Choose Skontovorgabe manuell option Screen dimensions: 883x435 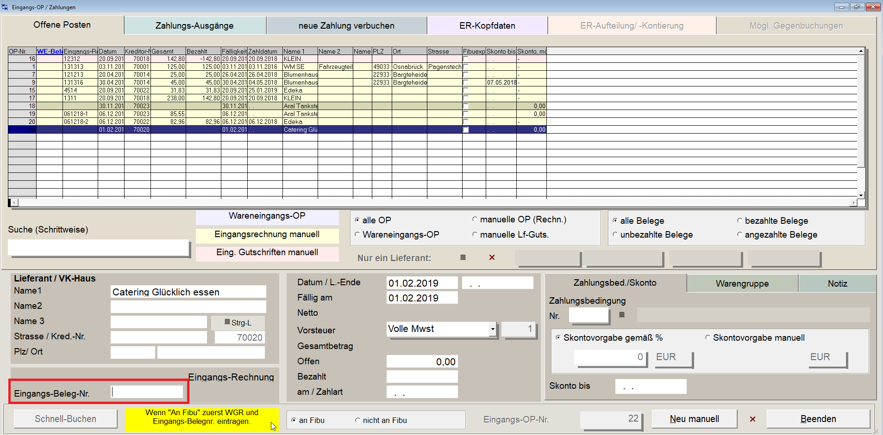pyautogui.click(x=708, y=337)
